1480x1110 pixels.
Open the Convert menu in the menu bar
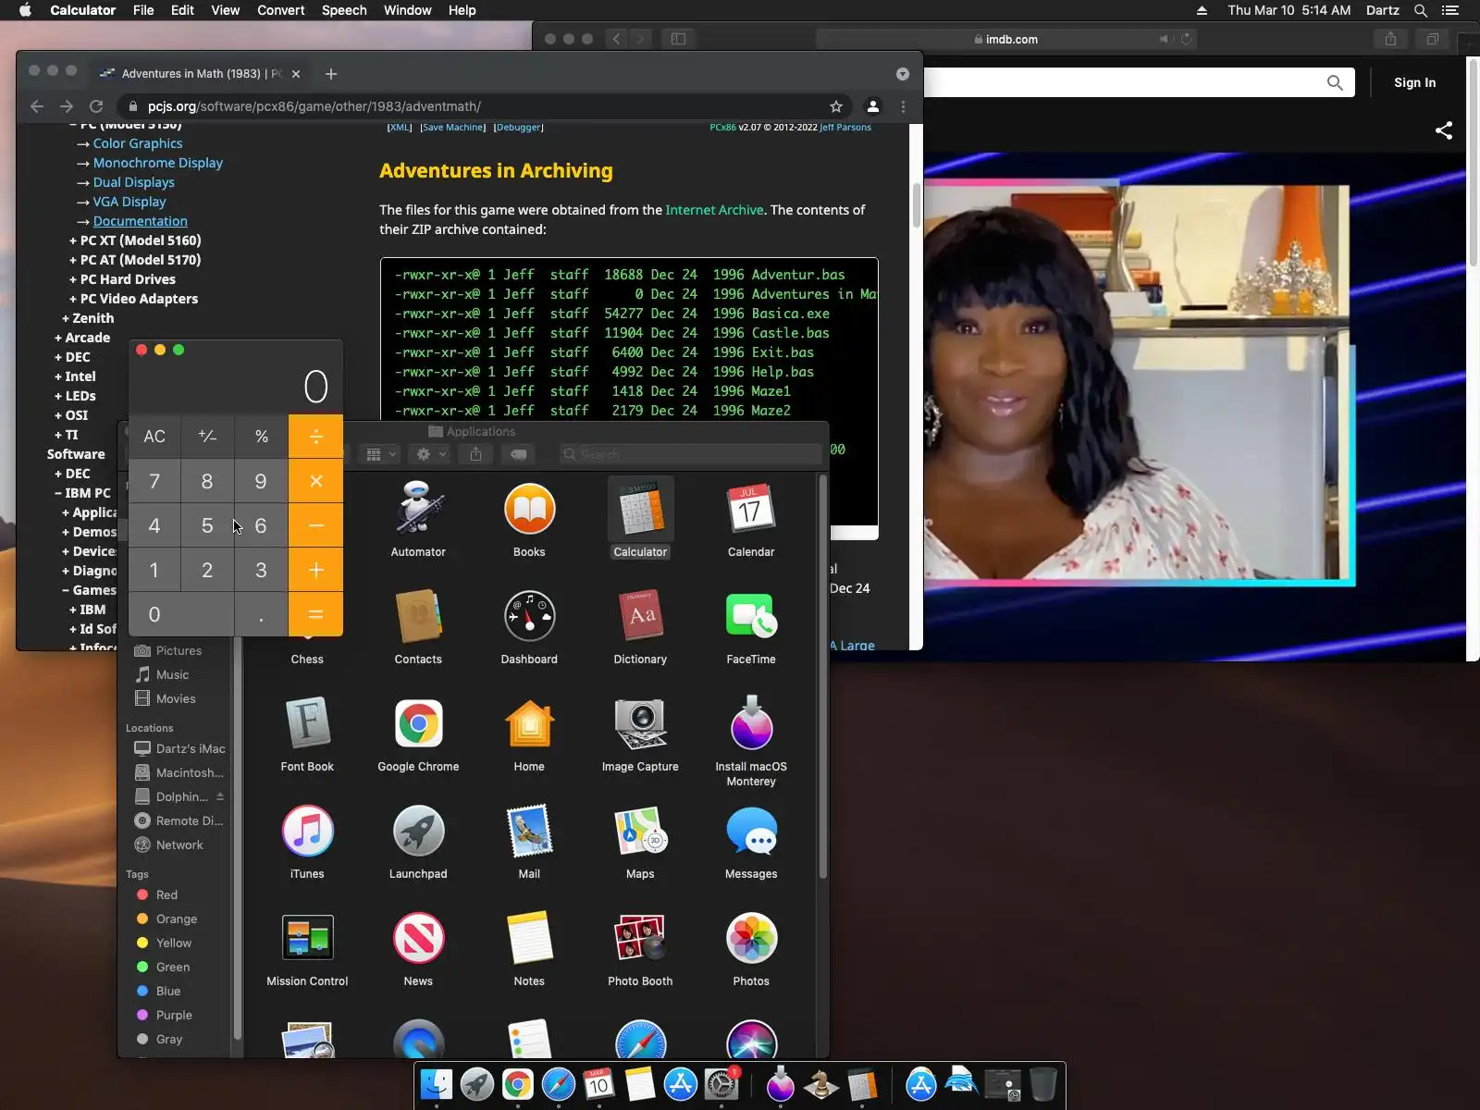coord(280,10)
